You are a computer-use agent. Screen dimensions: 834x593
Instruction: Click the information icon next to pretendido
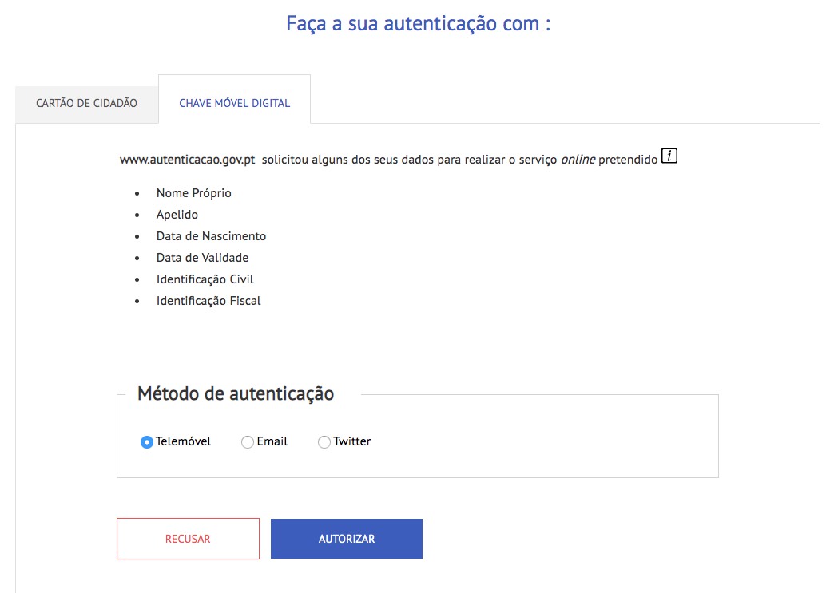pos(669,156)
